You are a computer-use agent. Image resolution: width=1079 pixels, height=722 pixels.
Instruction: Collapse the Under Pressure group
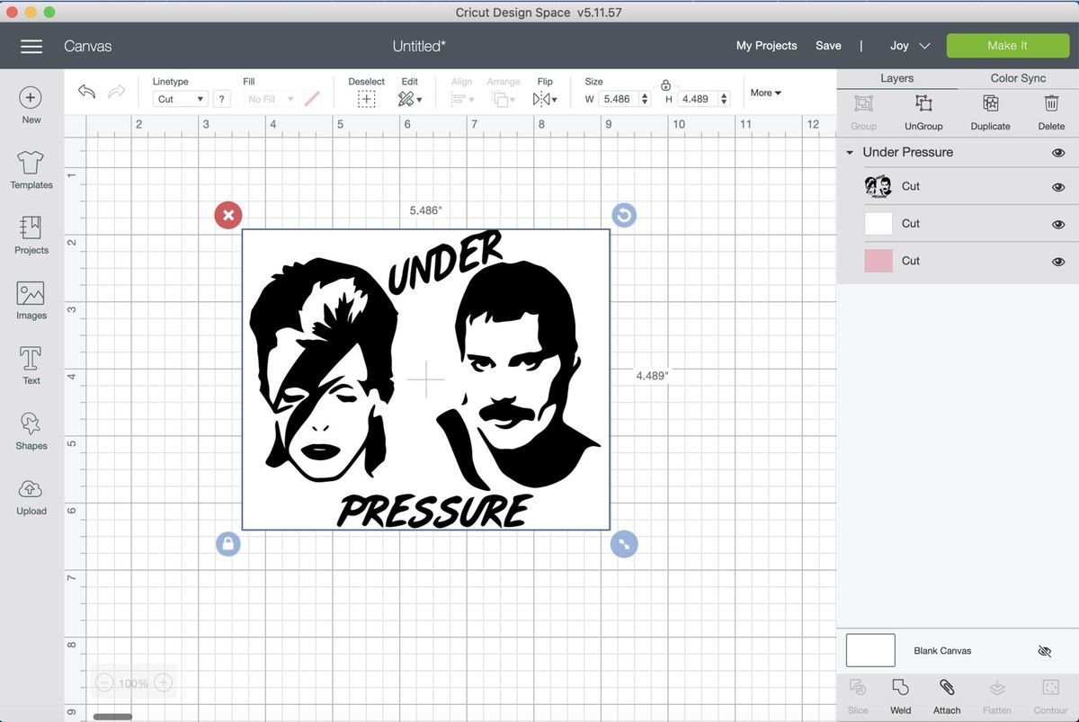tap(850, 153)
